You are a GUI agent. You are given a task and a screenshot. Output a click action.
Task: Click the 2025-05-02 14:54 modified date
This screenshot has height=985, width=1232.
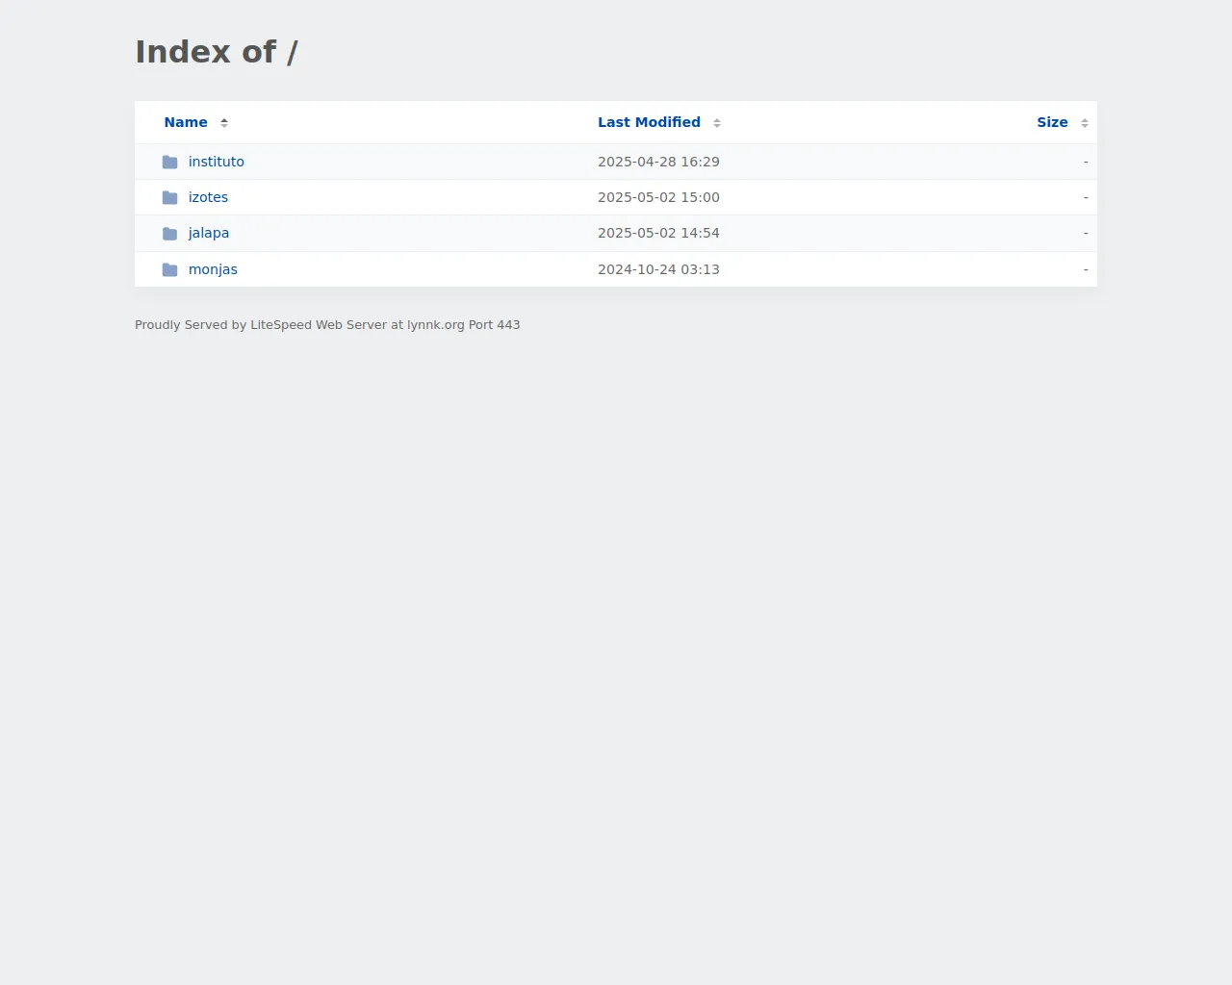click(658, 233)
